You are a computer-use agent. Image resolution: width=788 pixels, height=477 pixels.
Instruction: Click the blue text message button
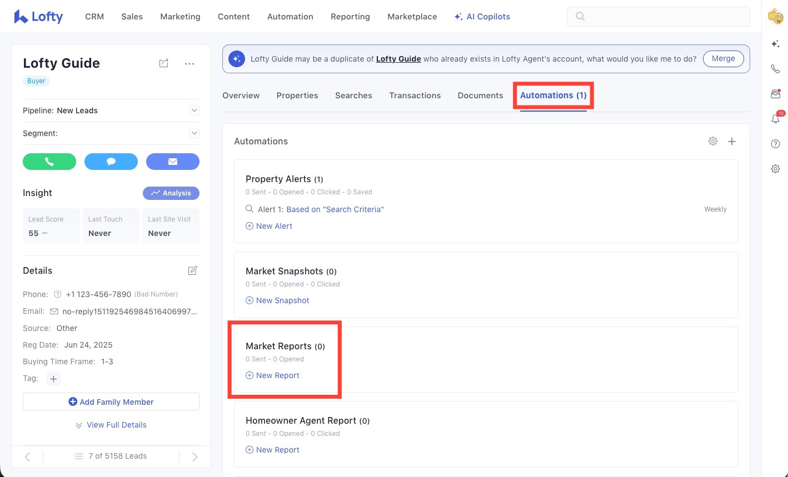pos(111,162)
